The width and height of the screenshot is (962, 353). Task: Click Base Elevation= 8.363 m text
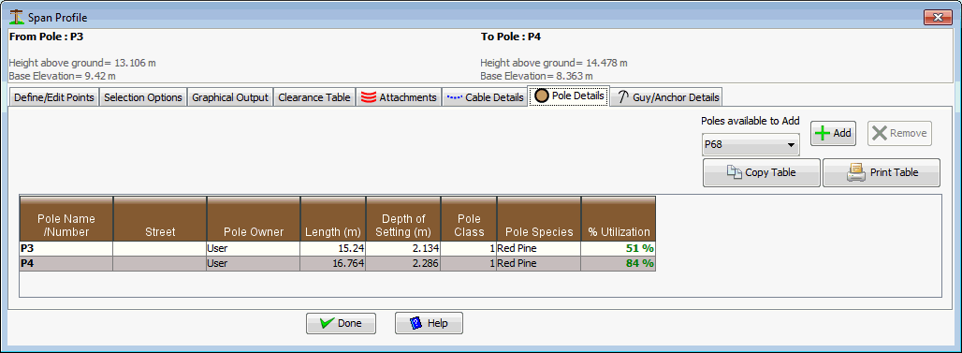[x=536, y=76]
